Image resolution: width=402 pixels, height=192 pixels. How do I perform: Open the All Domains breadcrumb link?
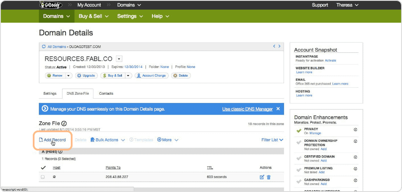coord(56,47)
